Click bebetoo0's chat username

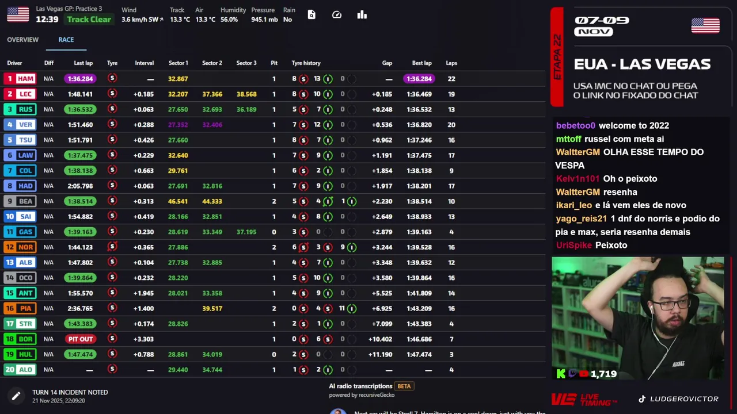576,125
